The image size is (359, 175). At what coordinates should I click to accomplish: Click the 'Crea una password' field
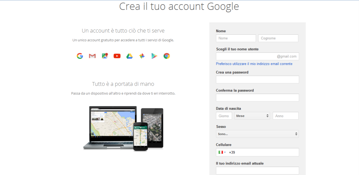click(257, 80)
